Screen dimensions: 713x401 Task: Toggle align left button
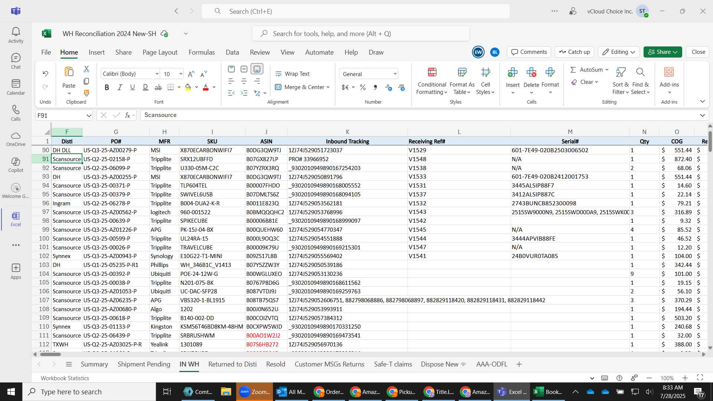click(231, 81)
